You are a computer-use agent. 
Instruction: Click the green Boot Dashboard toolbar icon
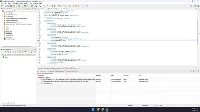[25, 6]
